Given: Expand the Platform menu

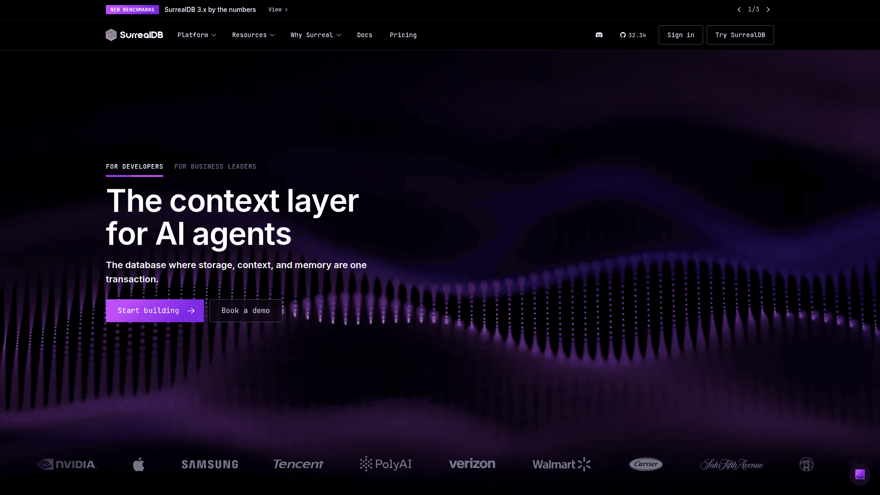Looking at the screenshot, I should coord(197,35).
